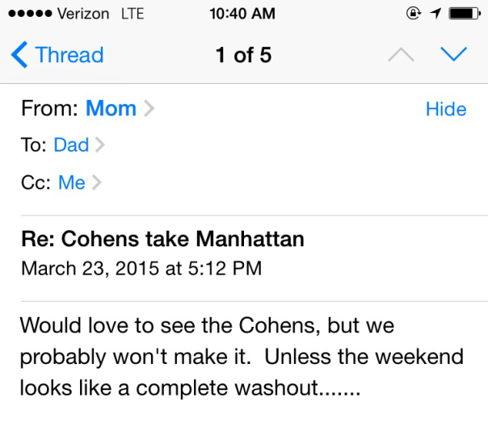This screenshot has height=427, width=488.
Task: Tap the 1 of 5 message counter
Action: tap(243, 56)
